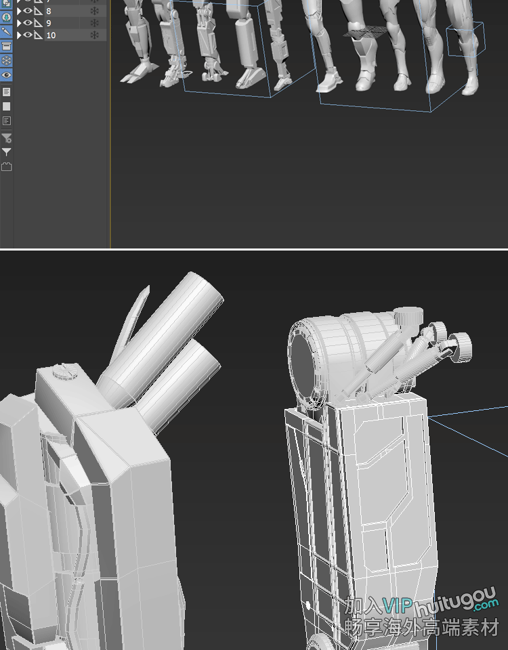Screen dimensions: 508x650
Task: Toggle the Display Bones filter icon
Action: [x=6, y=32]
